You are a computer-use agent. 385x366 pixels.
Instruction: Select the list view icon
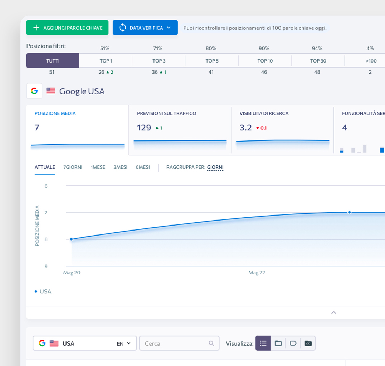[263, 343]
